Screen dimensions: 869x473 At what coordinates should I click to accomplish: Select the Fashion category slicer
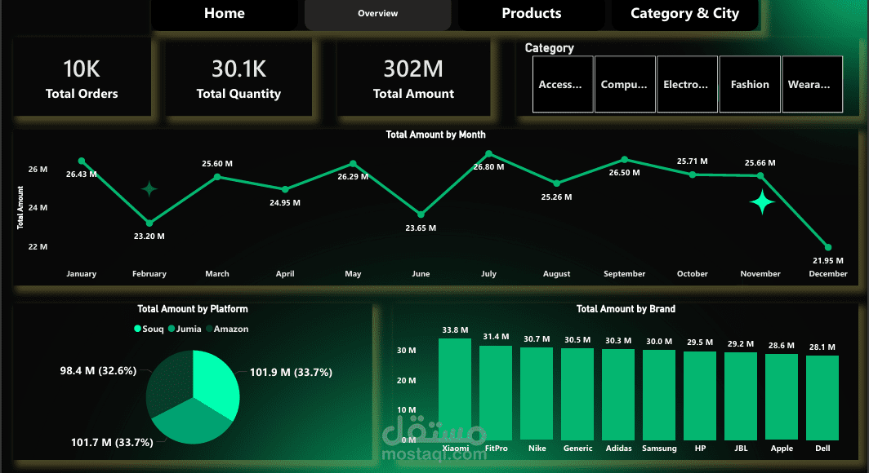pos(750,84)
